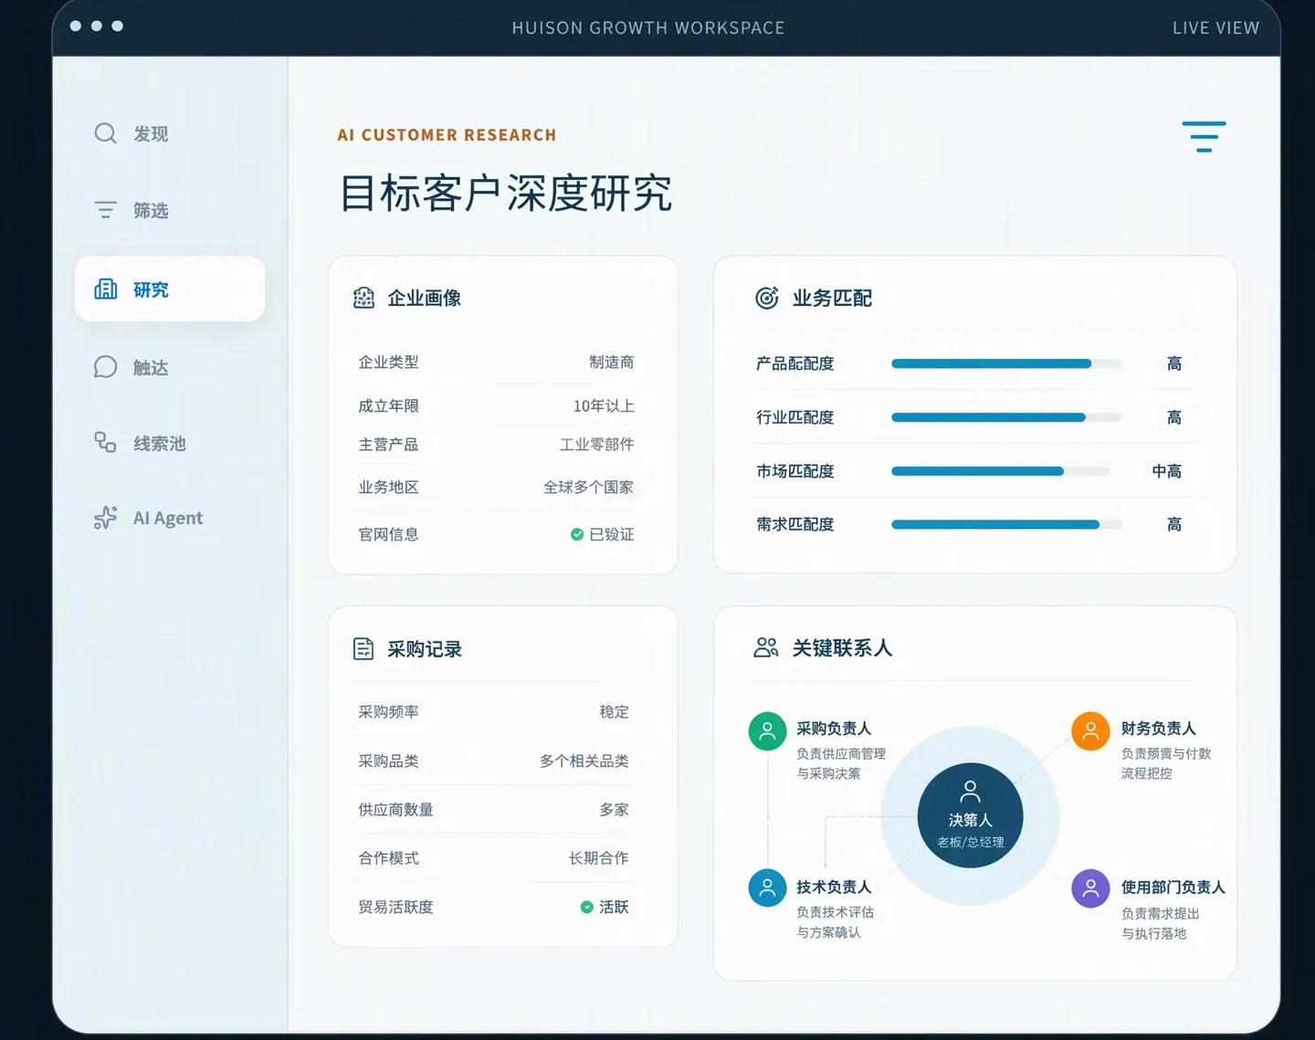Click the 主营产品 row label
The width and height of the screenshot is (1315, 1040).
(388, 444)
